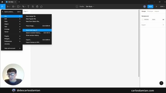Present the prototype with play icon
The width and height of the screenshot is (166, 93).
point(156,6)
